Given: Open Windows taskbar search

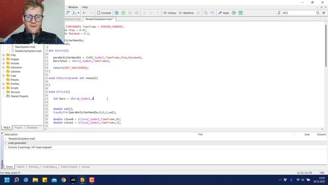Looking at the screenshot, I should [16, 180].
